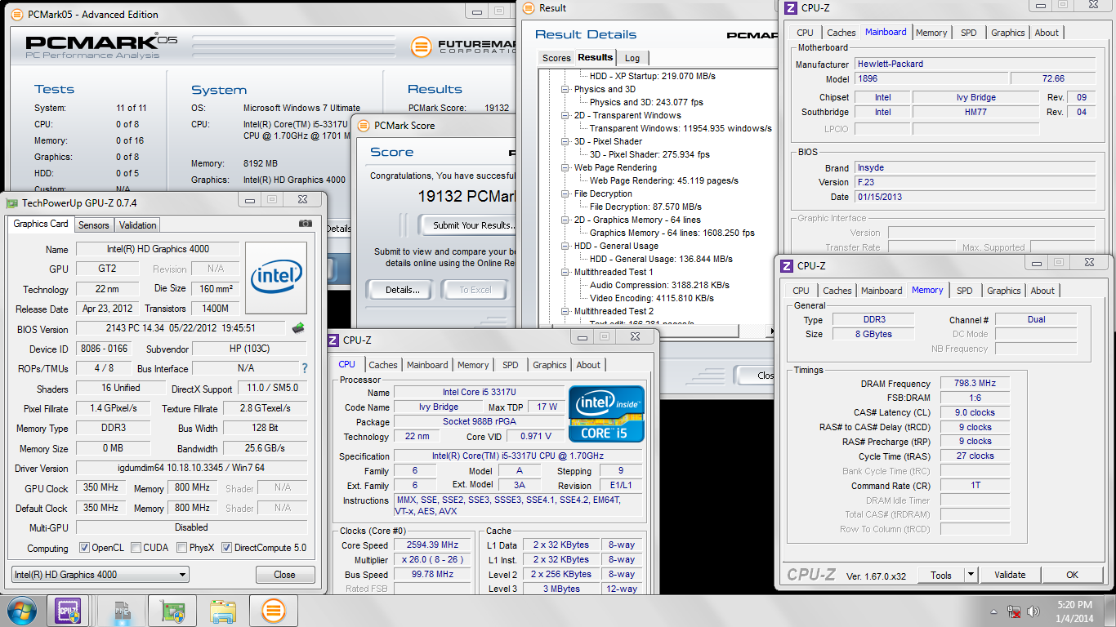Select 'Video Encoding: 4115.810 KB/s' result row
The height and width of the screenshot is (627, 1116).
click(651, 298)
